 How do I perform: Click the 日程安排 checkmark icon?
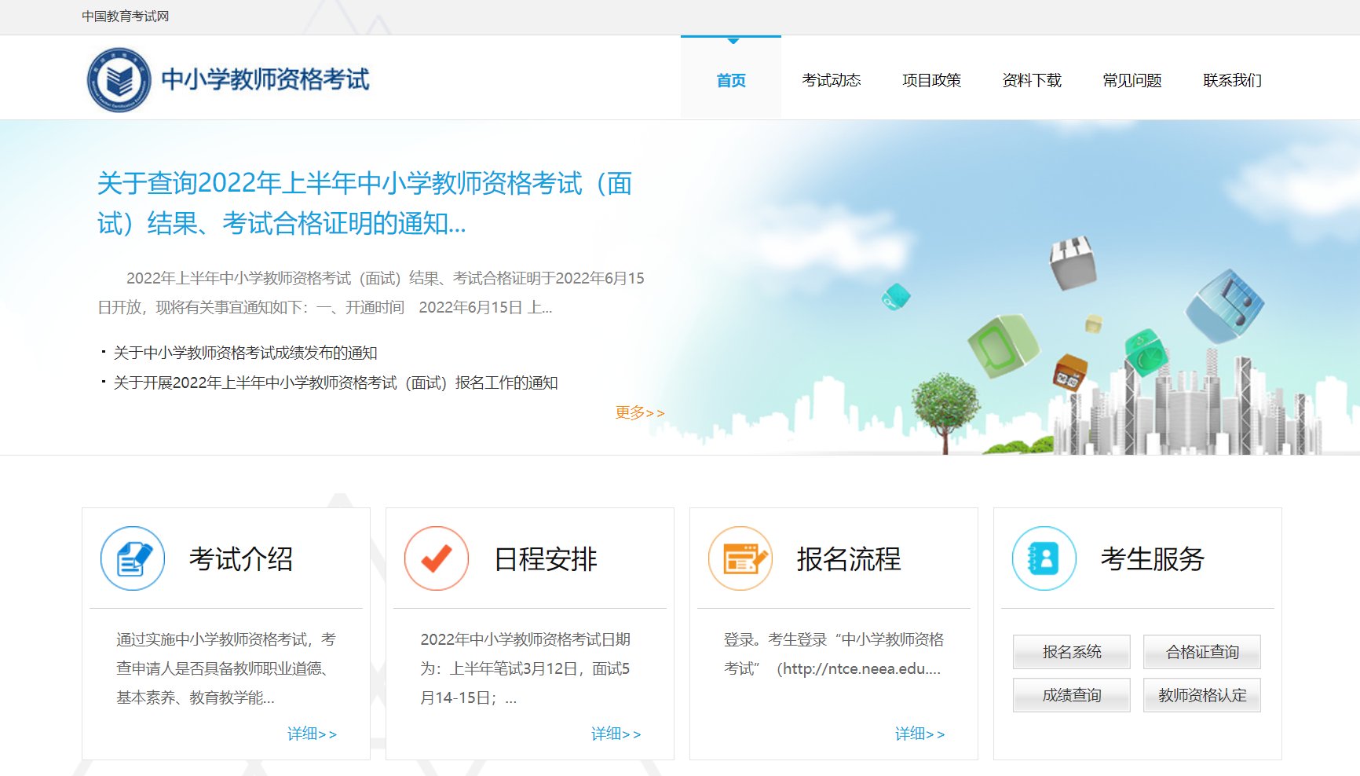tap(437, 558)
